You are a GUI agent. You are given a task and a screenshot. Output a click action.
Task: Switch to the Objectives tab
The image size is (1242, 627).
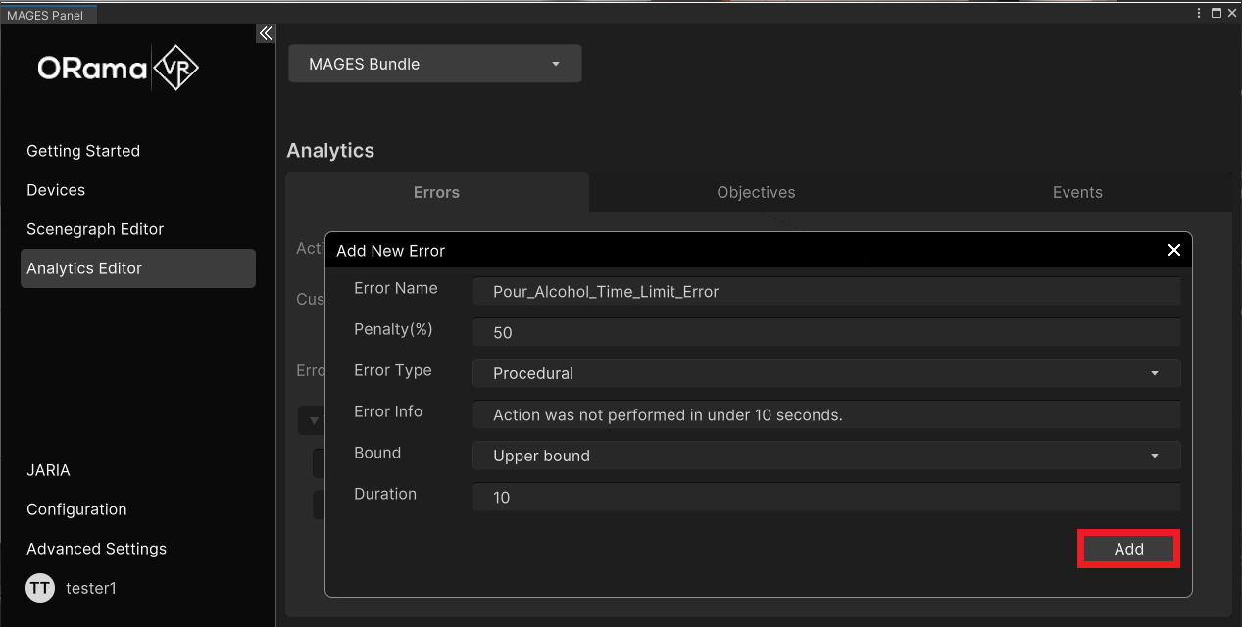[755, 192]
